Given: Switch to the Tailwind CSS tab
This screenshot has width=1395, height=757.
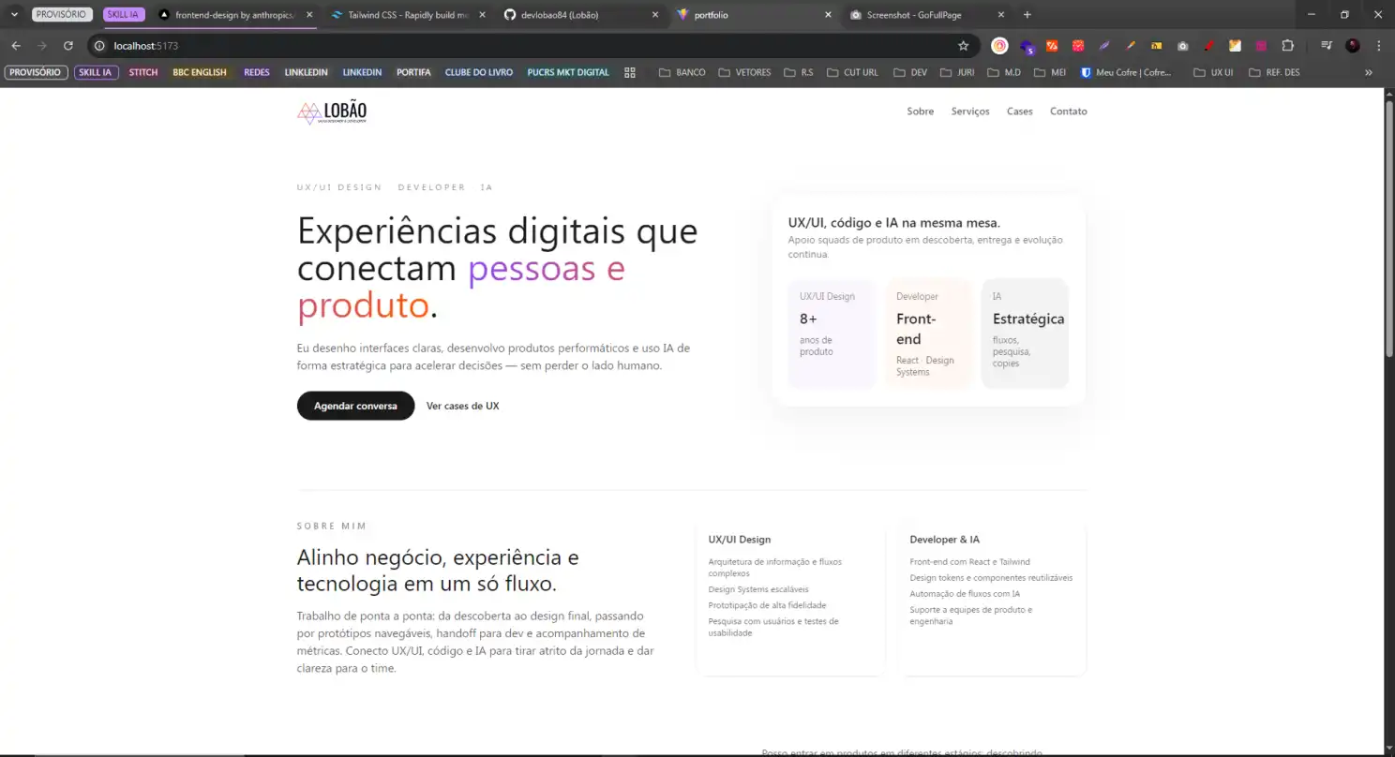Looking at the screenshot, I should 403,15.
